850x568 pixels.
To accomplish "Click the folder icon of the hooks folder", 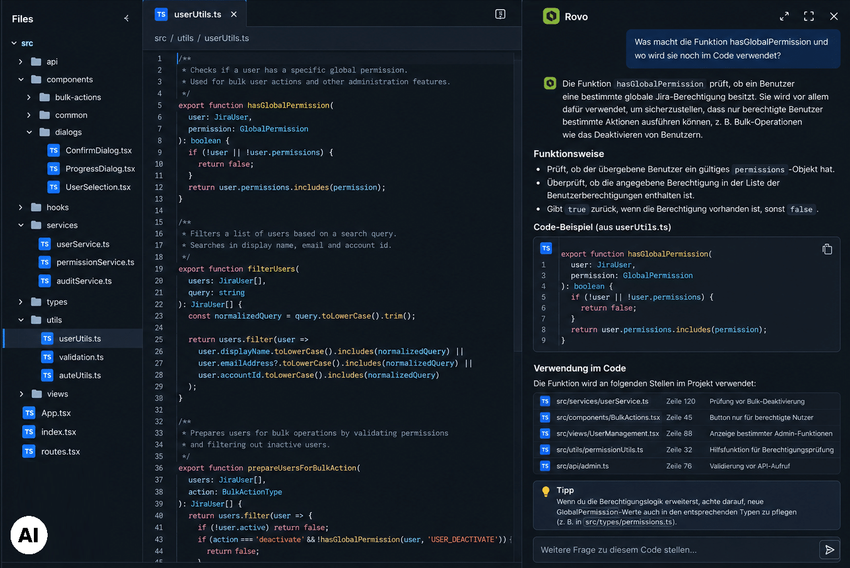I will click(36, 207).
